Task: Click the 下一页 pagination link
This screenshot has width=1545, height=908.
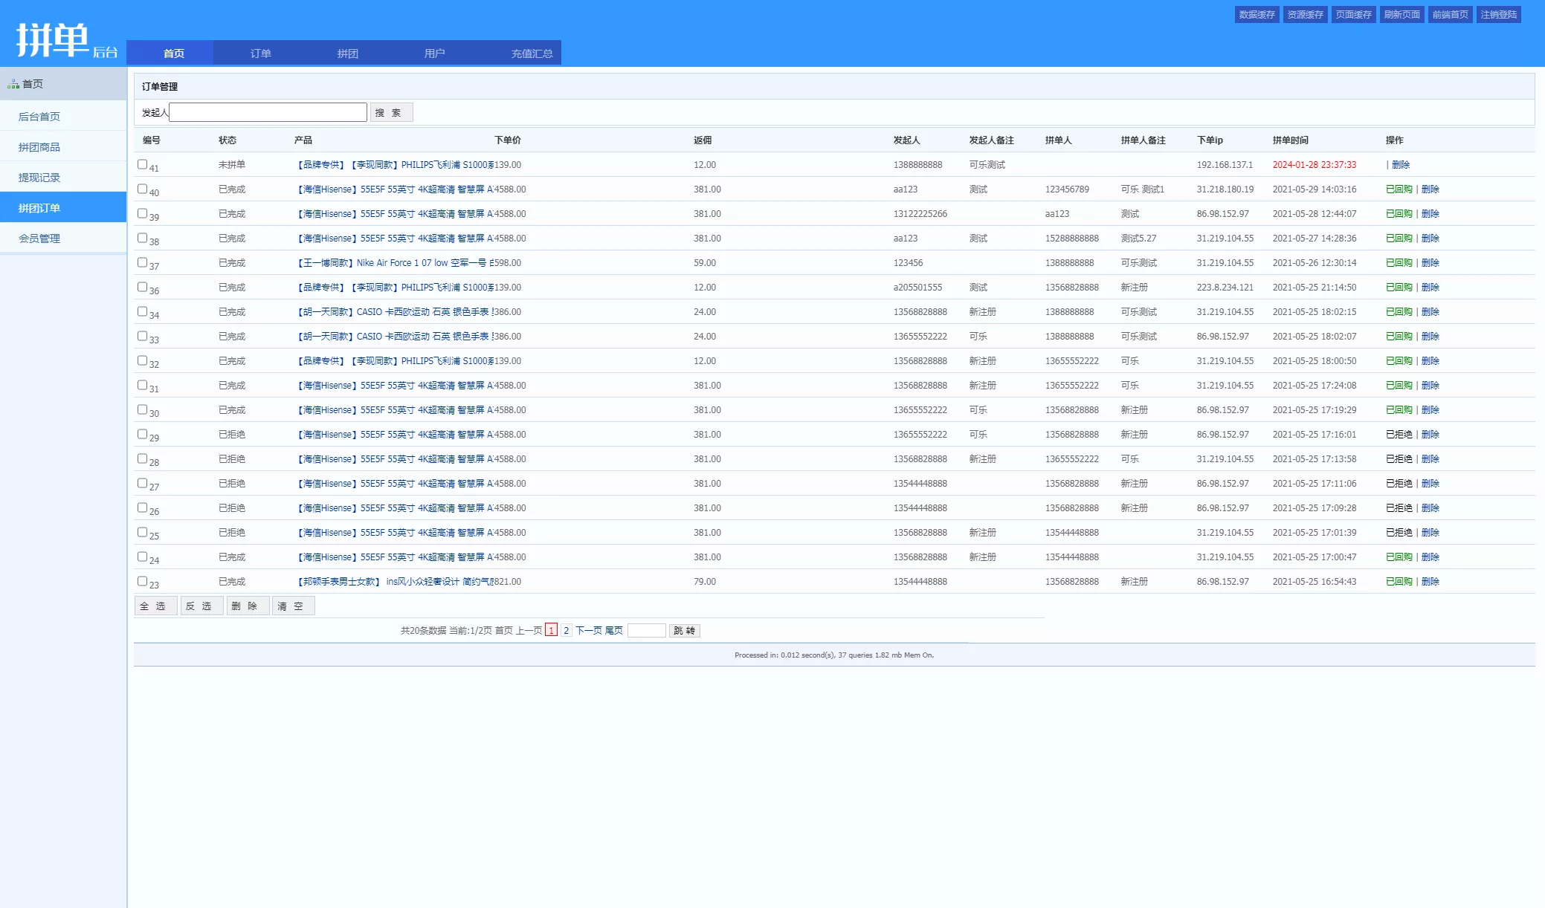Action: point(588,631)
